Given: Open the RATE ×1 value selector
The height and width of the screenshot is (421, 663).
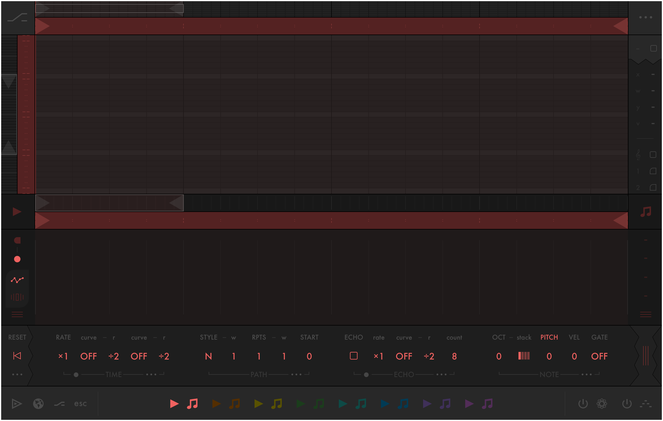Looking at the screenshot, I should pos(63,356).
